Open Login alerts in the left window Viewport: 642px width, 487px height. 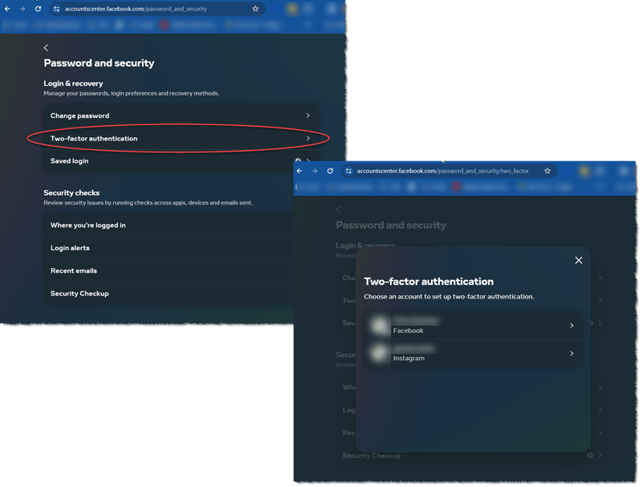71,248
